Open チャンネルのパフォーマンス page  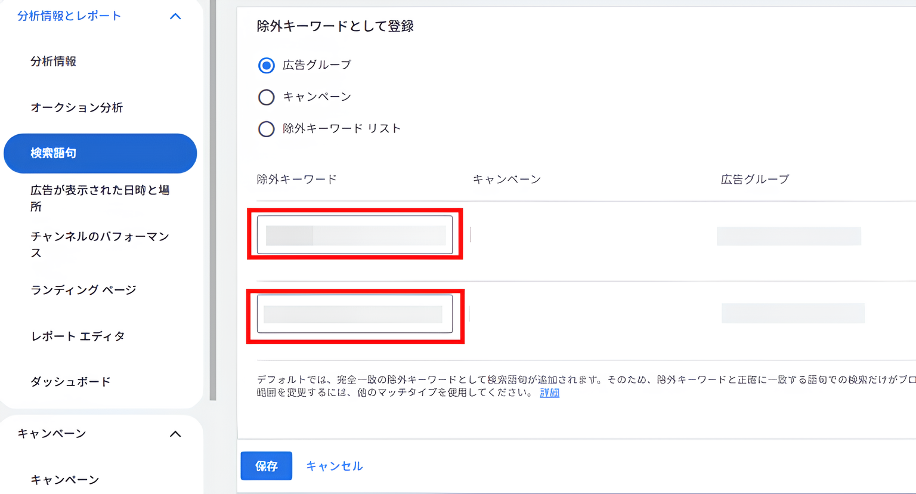[100, 244]
